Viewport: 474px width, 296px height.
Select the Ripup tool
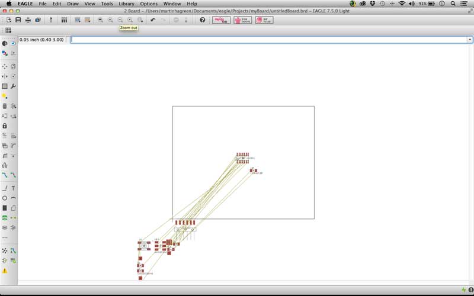pyautogui.click(x=13, y=175)
